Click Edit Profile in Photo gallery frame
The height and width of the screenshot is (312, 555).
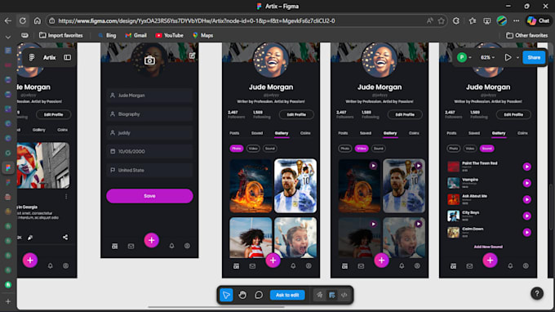(296, 114)
